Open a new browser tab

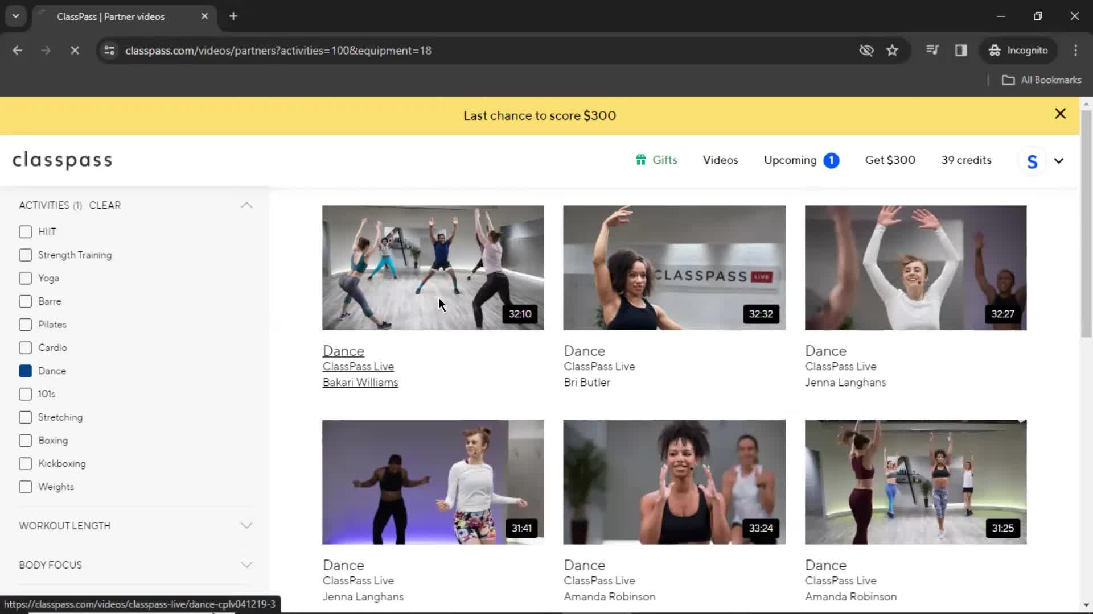point(233,16)
